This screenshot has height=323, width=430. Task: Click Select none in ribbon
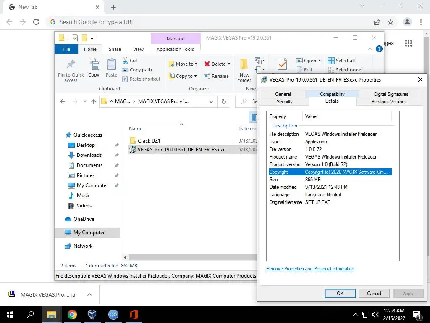coord(345,70)
